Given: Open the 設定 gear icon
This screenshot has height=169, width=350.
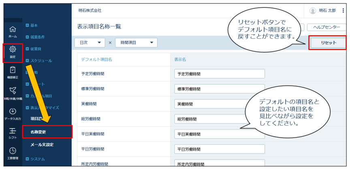Looking at the screenshot, I should (13, 49).
